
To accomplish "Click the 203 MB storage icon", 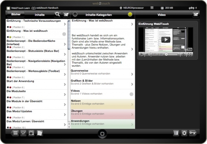I will click(162, 8).
